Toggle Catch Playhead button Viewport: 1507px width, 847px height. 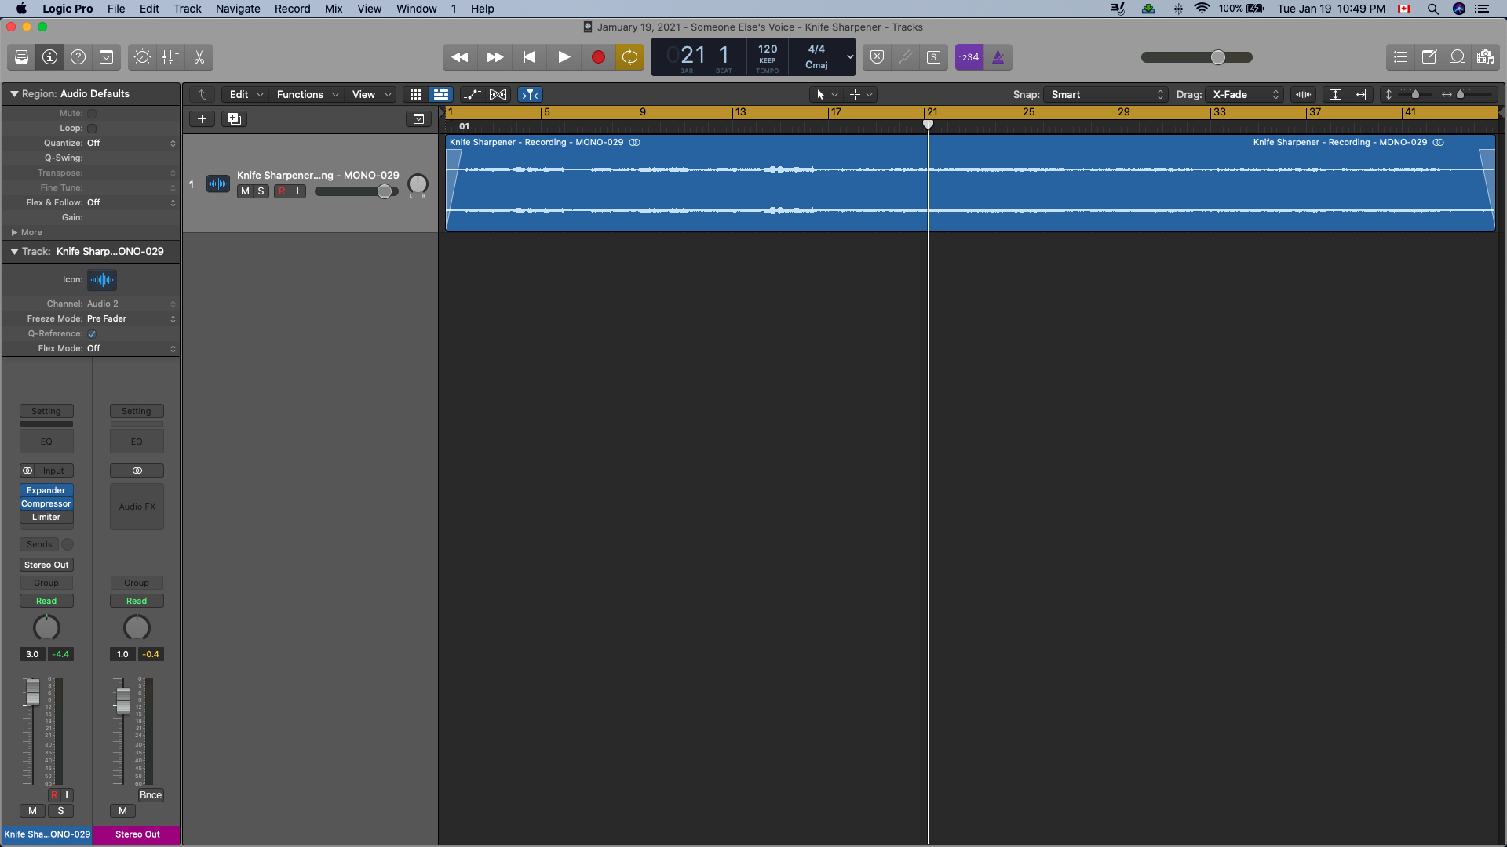(x=531, y=95)
